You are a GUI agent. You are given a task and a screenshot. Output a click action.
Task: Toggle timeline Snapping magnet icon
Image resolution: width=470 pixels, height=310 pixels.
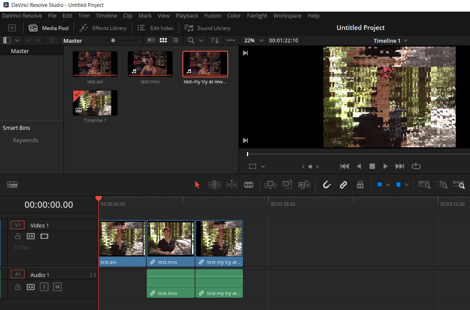coord(327,185)
